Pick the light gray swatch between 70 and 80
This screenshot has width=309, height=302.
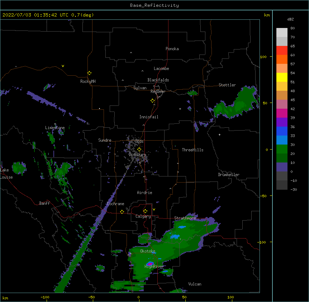[x=282, y=33]
